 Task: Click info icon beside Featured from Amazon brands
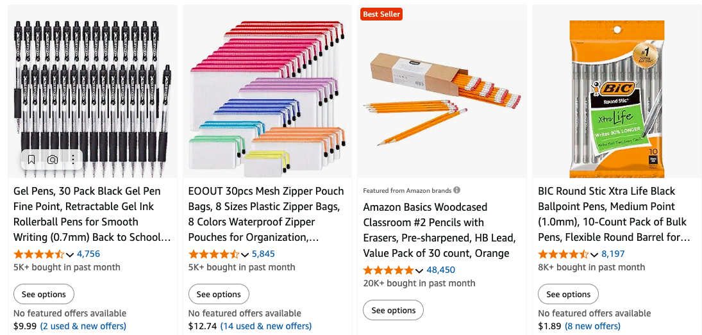[457, 190]
